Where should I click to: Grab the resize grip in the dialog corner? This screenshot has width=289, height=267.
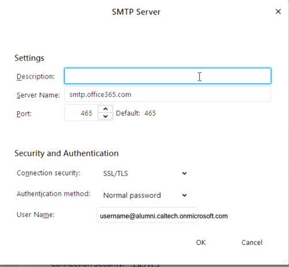(285, 261)
